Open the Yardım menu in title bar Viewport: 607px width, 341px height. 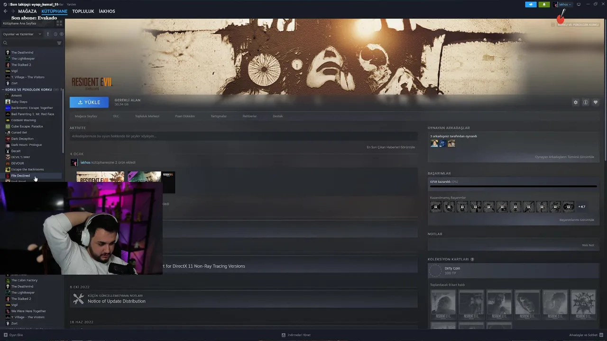[x=71, y=4]
